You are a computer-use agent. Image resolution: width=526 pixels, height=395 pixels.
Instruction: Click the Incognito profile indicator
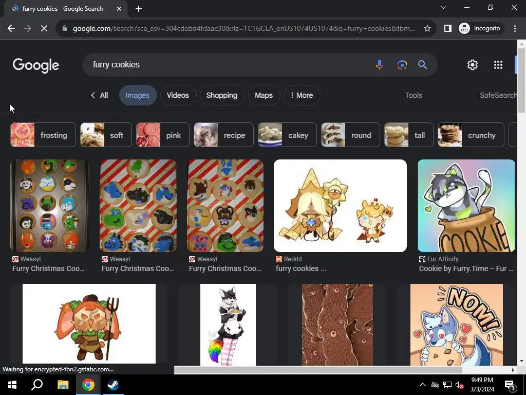point(480,28)
